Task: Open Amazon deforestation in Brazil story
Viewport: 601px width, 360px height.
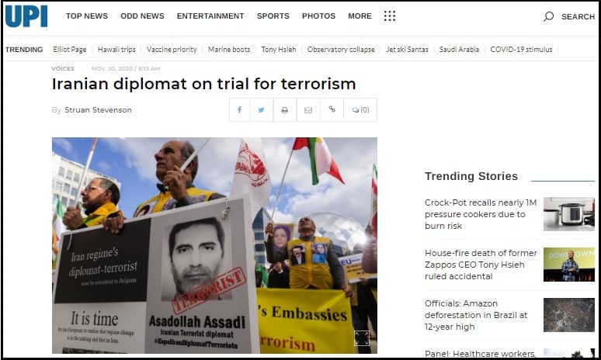Action: (x=476, y=315)
